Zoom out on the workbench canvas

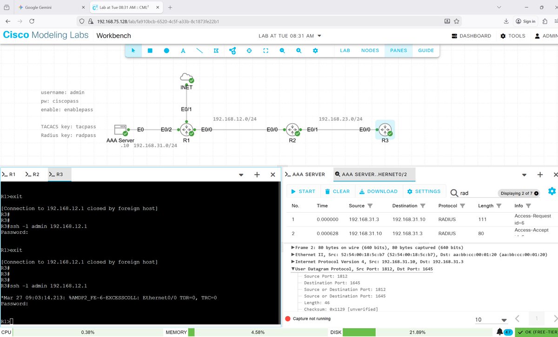click(282, 51)
